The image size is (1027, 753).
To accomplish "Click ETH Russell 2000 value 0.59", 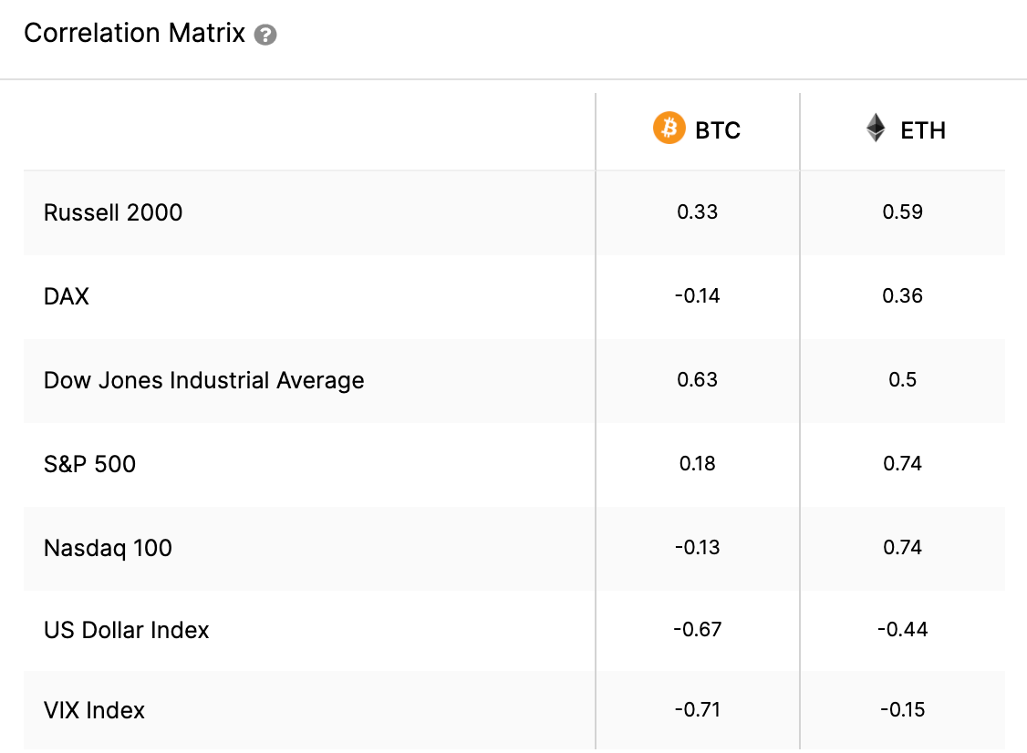I will pos(903,212).
